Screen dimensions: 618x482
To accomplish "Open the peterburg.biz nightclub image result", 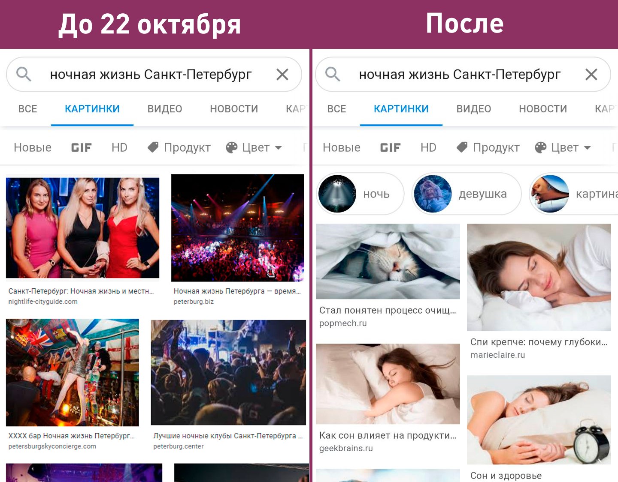I will (238, 228).
